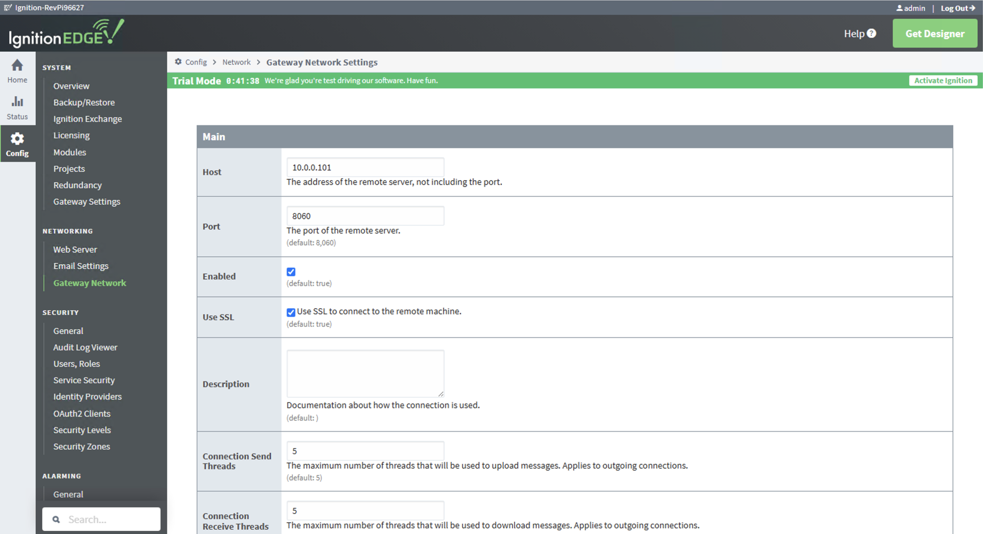Click the Home house icon
983x534 pixels.
pyautogui.click(x=17, y=65)
